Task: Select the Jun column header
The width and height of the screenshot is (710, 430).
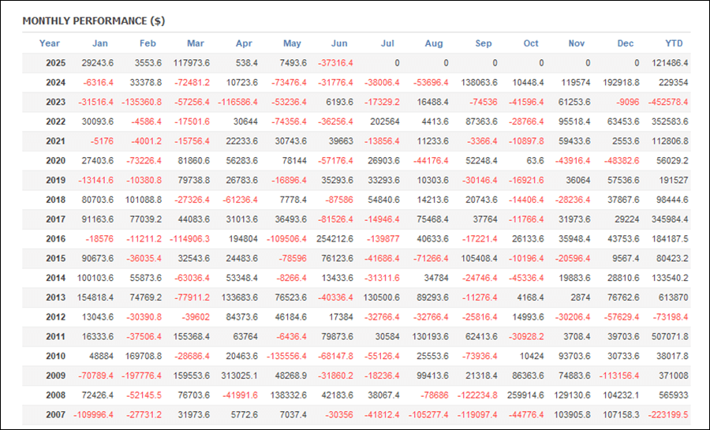Action: pyautogui.click(x=339, y=43)
